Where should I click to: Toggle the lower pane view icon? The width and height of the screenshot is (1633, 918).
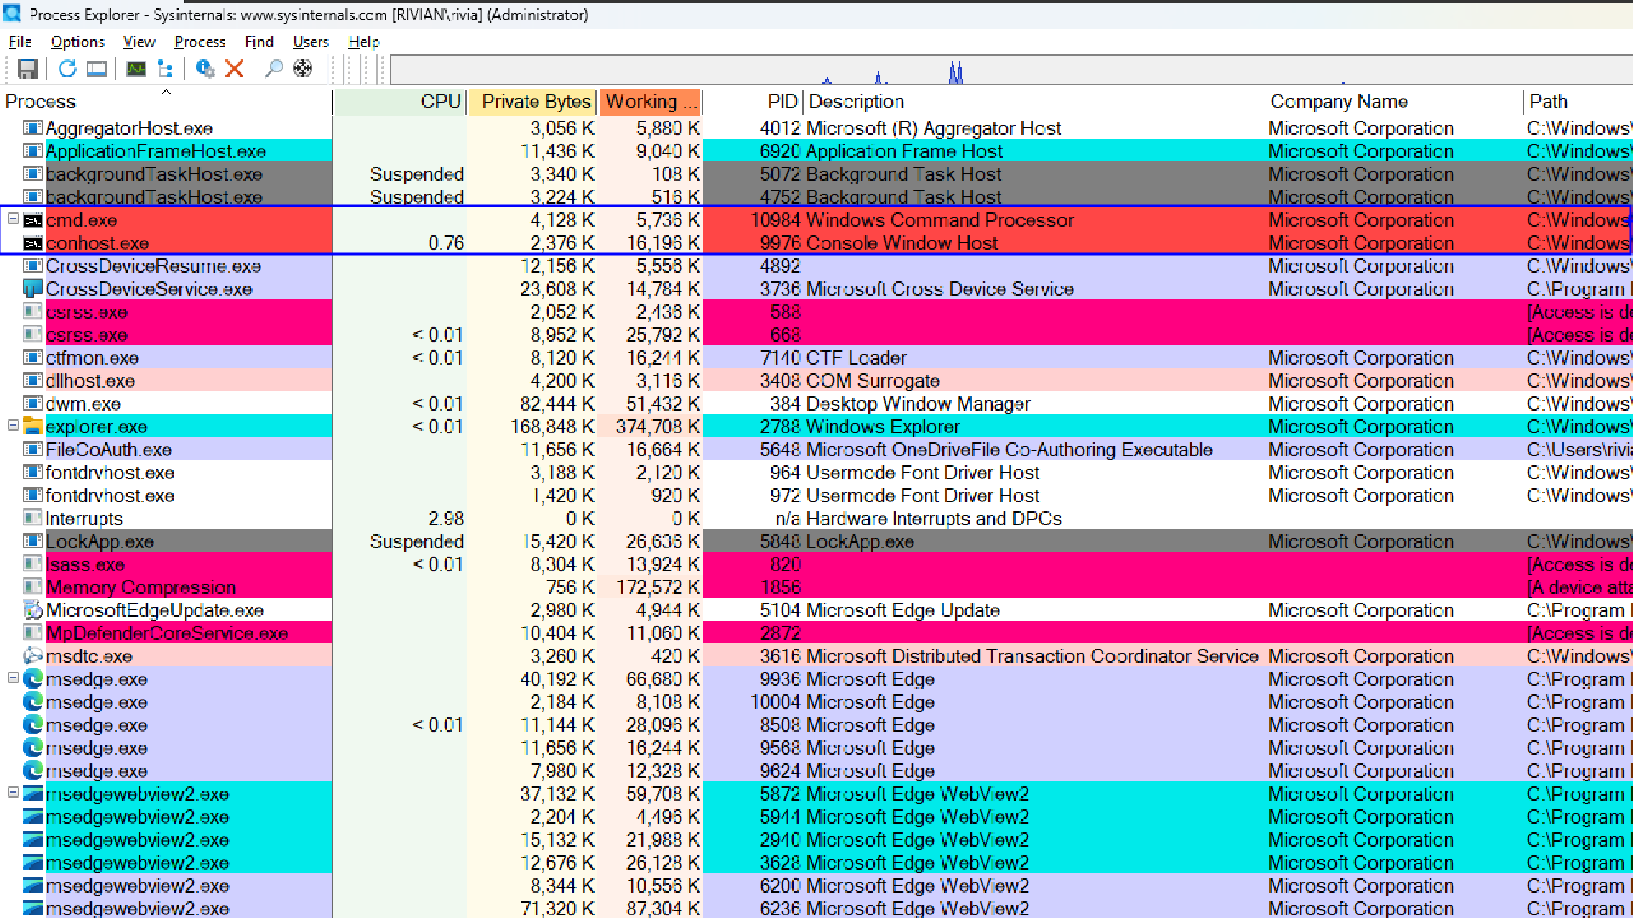[x=97, y=69]
